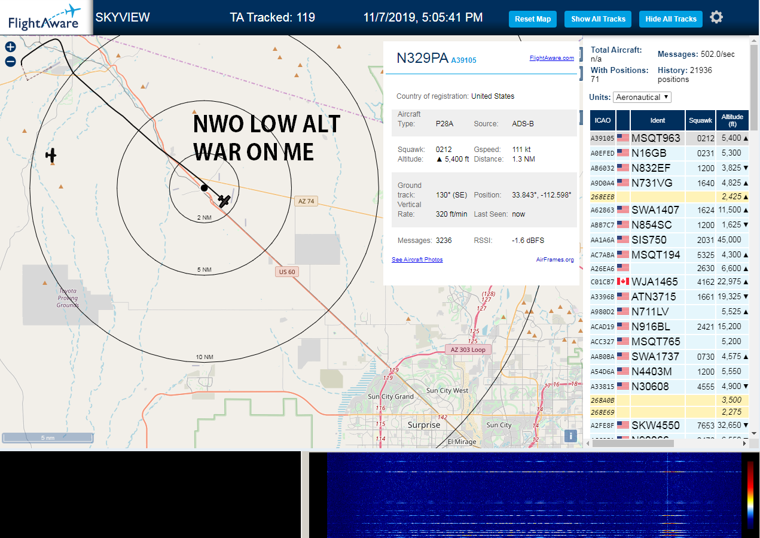Select the N731VG aircraft row
Image resolution: width=760 pixels, height=538 pixels.
pyautogui.click(x=669, y=183)
